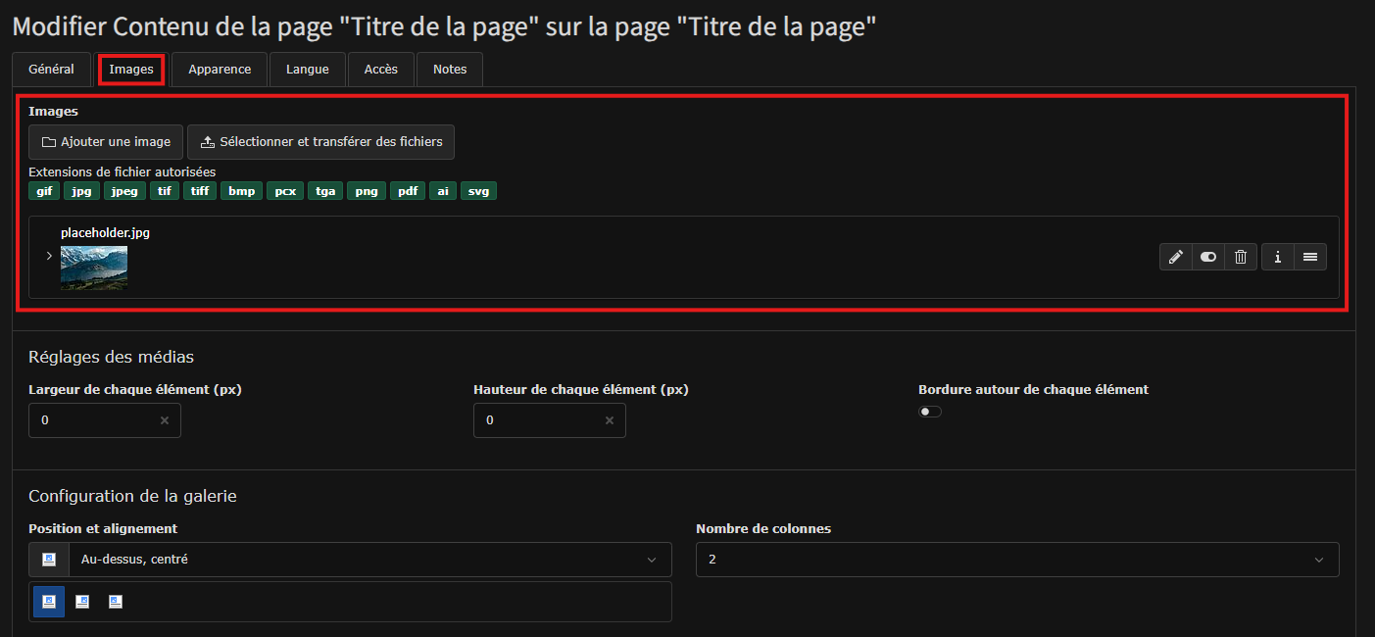
Task: Open the Nombre de colonnes dropdown
Action: tap(1017, 560)
